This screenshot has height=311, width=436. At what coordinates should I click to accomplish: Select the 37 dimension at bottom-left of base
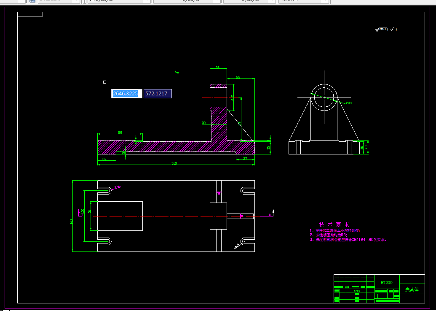tap(104, 159)
